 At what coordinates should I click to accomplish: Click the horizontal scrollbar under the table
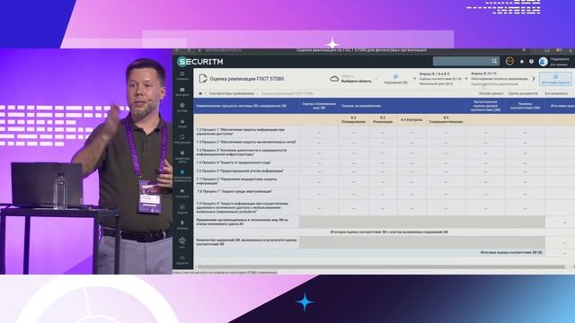tap(381, 267)
